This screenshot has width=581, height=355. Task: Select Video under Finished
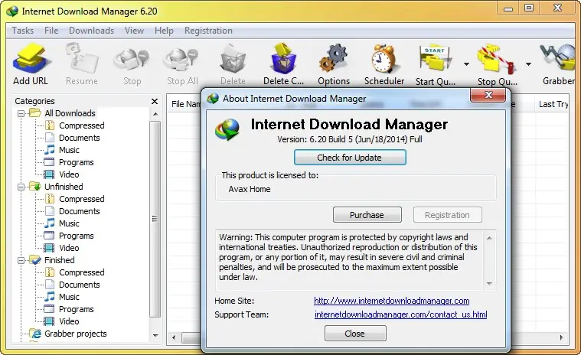pyautogui.click(x=69, y=321)
